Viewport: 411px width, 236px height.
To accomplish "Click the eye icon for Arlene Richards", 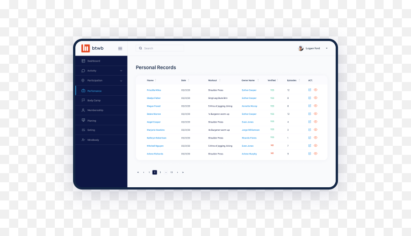I will point(316,154).
